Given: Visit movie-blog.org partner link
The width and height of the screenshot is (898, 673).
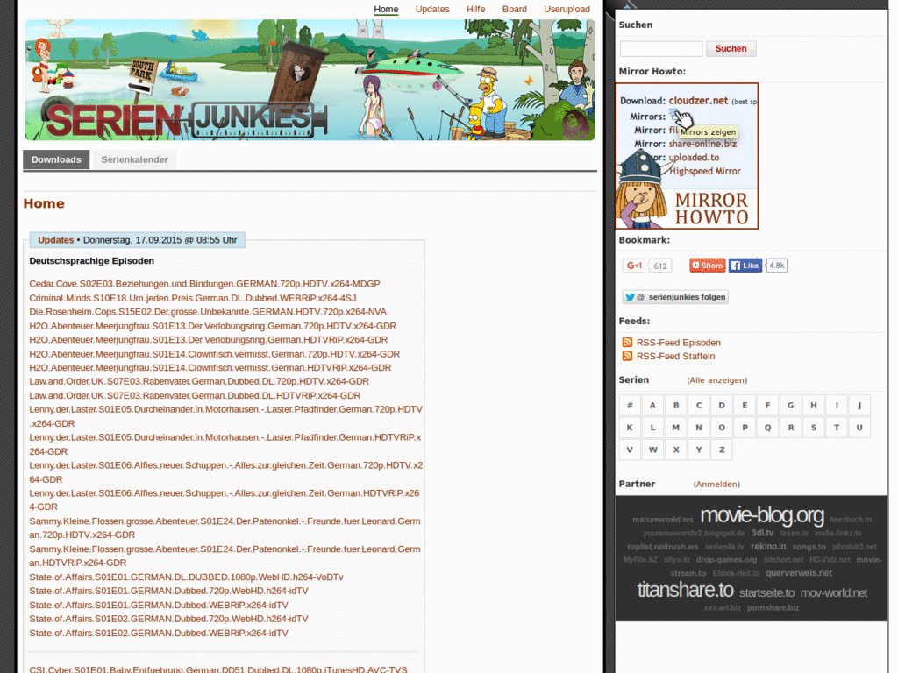Looking at the screenshot, I should [762, 515].
